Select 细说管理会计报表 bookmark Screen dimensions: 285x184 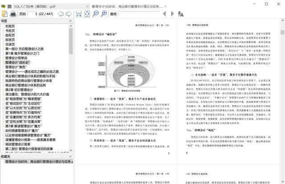coord(18,145)
